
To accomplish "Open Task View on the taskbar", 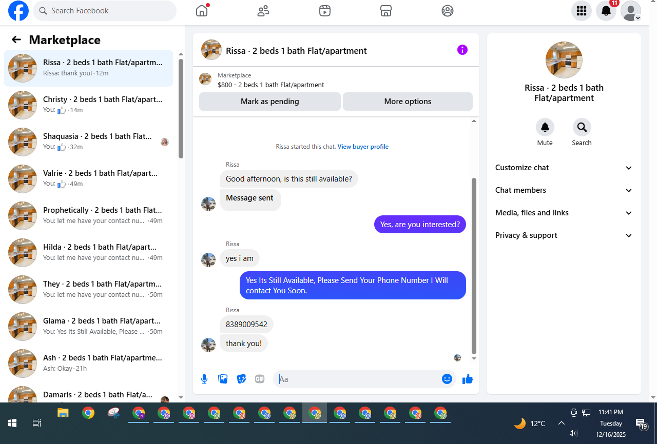I will click(x=37, y=423).
